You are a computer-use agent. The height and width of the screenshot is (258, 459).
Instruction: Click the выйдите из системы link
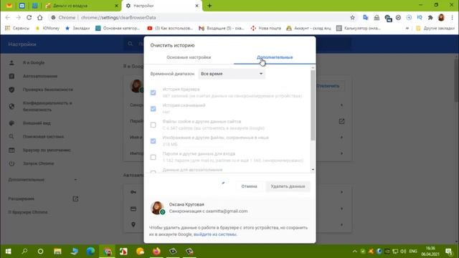click(x=215, y=234)
